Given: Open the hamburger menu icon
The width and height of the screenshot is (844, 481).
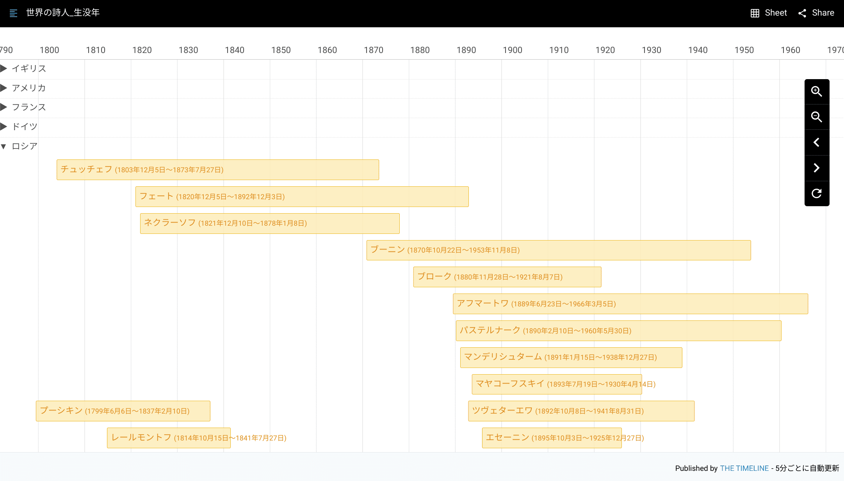Looking at the screenshot, I should click(x=13, y=13).
